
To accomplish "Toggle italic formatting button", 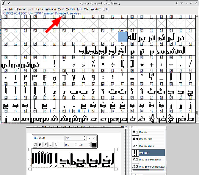I will (x=45, y=145).
